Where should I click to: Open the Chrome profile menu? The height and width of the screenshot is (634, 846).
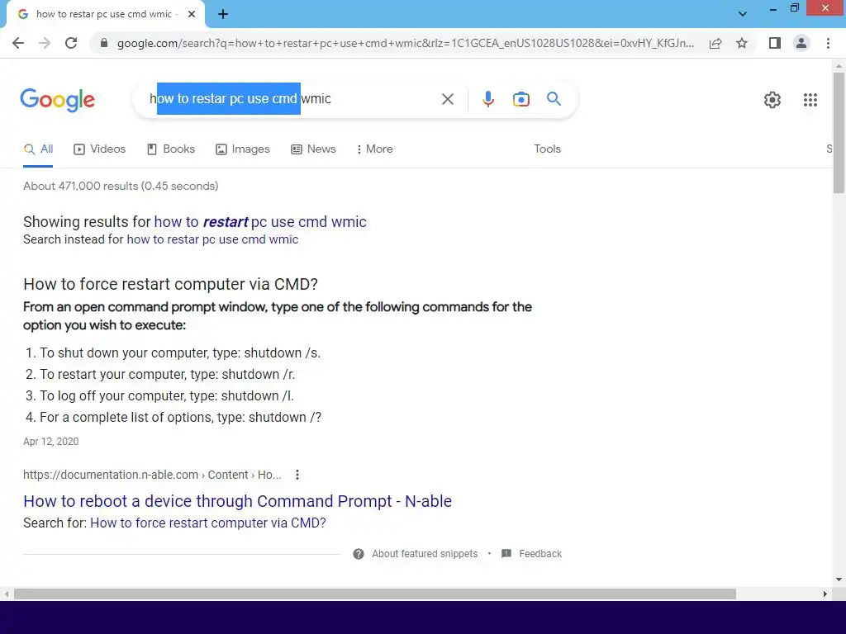pyautogui.click(x=801, y=43)
